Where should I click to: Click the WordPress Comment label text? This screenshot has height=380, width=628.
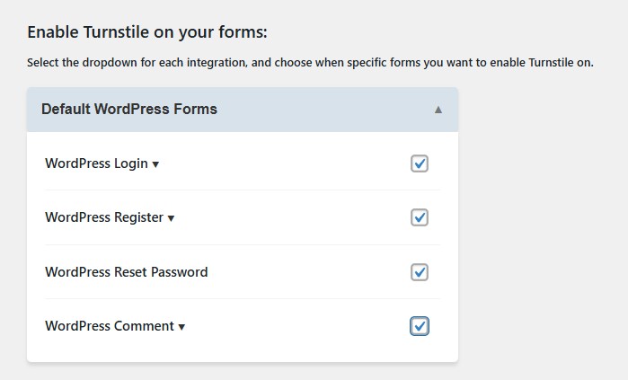click(x=110, y=326)
